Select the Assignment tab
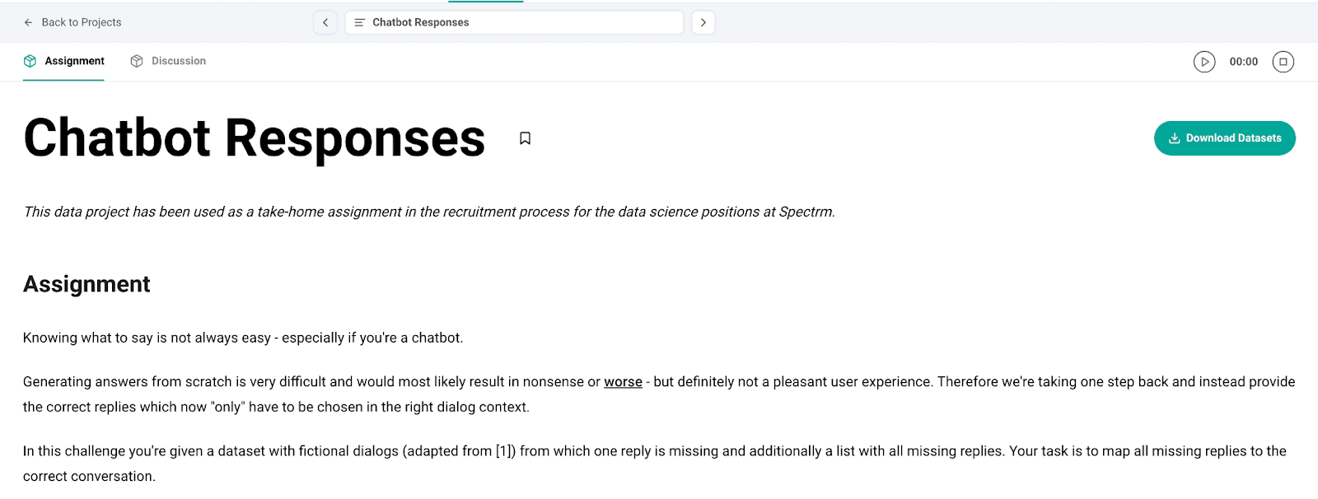Viewport: 1318px width, 499px height. tap(74, 60)
